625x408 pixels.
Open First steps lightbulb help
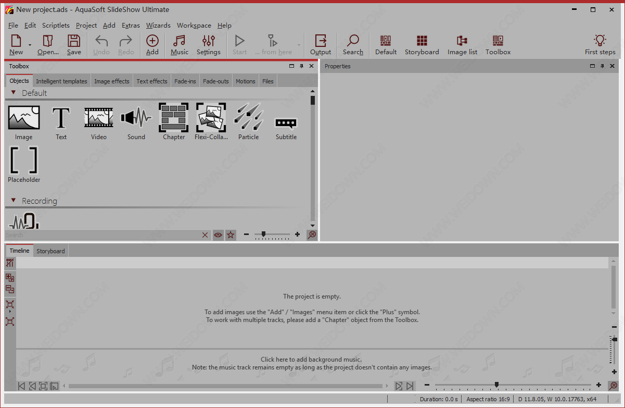coord(600,45)
